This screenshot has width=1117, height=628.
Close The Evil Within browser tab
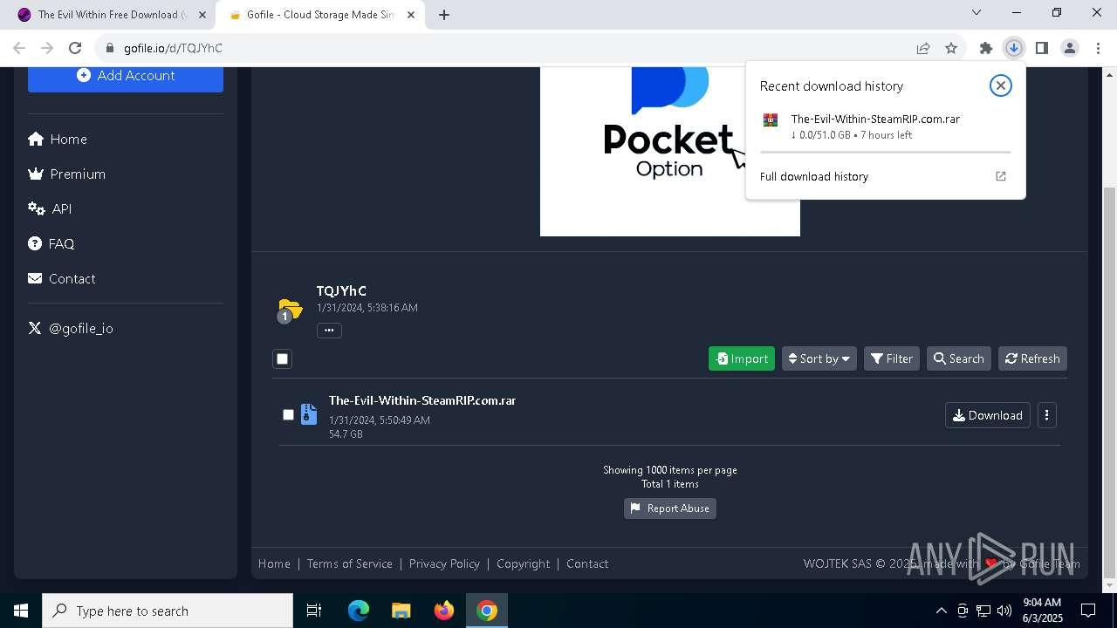click(202, 15)
